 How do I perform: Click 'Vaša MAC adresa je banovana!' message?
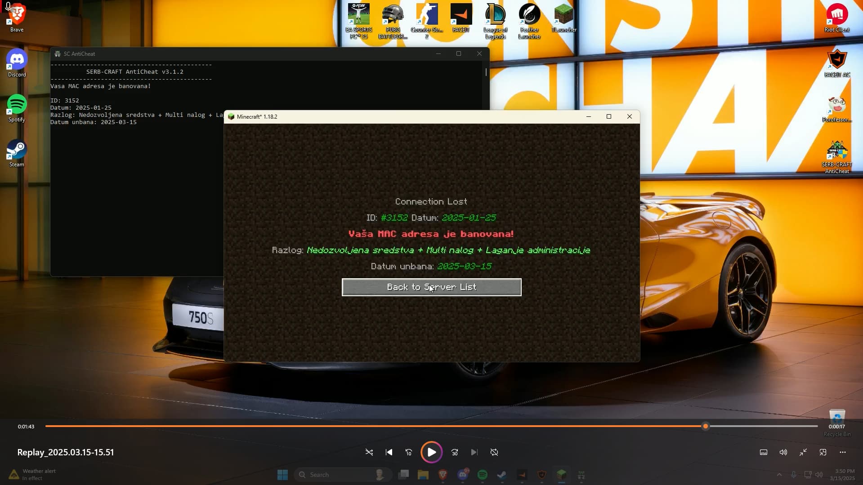(431, 234)
